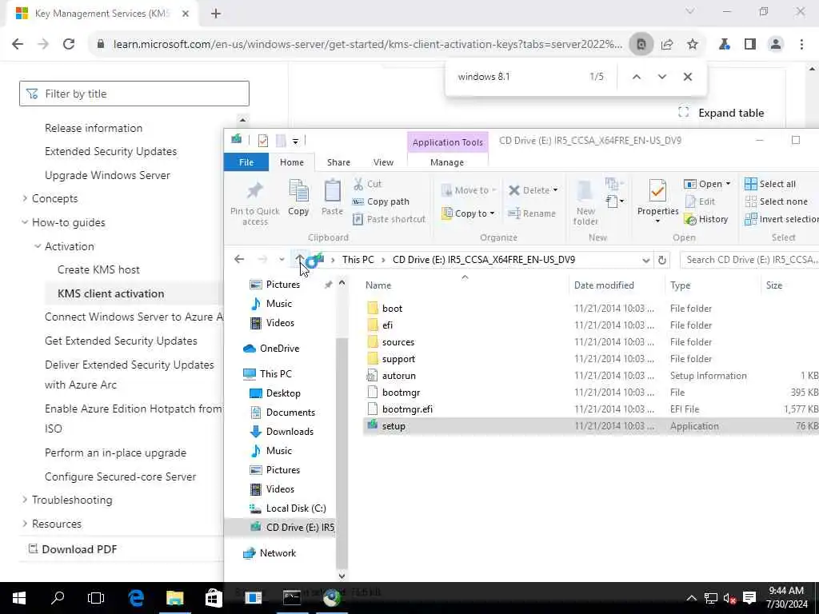819x614 pixels.
Task: Pin to Quick access in Explorer ribbon
Action: click(255, 202)
